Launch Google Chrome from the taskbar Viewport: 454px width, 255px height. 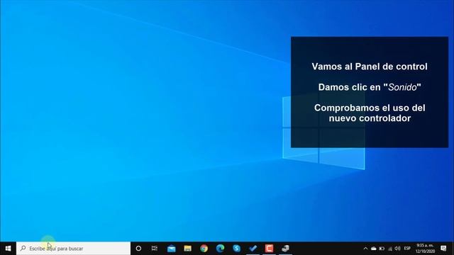204,249
